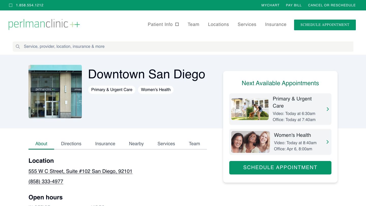Click the Women's Health appointment image
The width and height of the screenshot is (366, 206).
click(250, 142)
